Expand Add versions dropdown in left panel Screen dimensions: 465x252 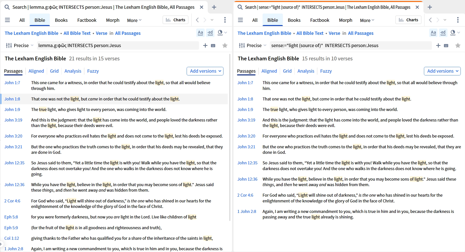(x=205, y=71)
